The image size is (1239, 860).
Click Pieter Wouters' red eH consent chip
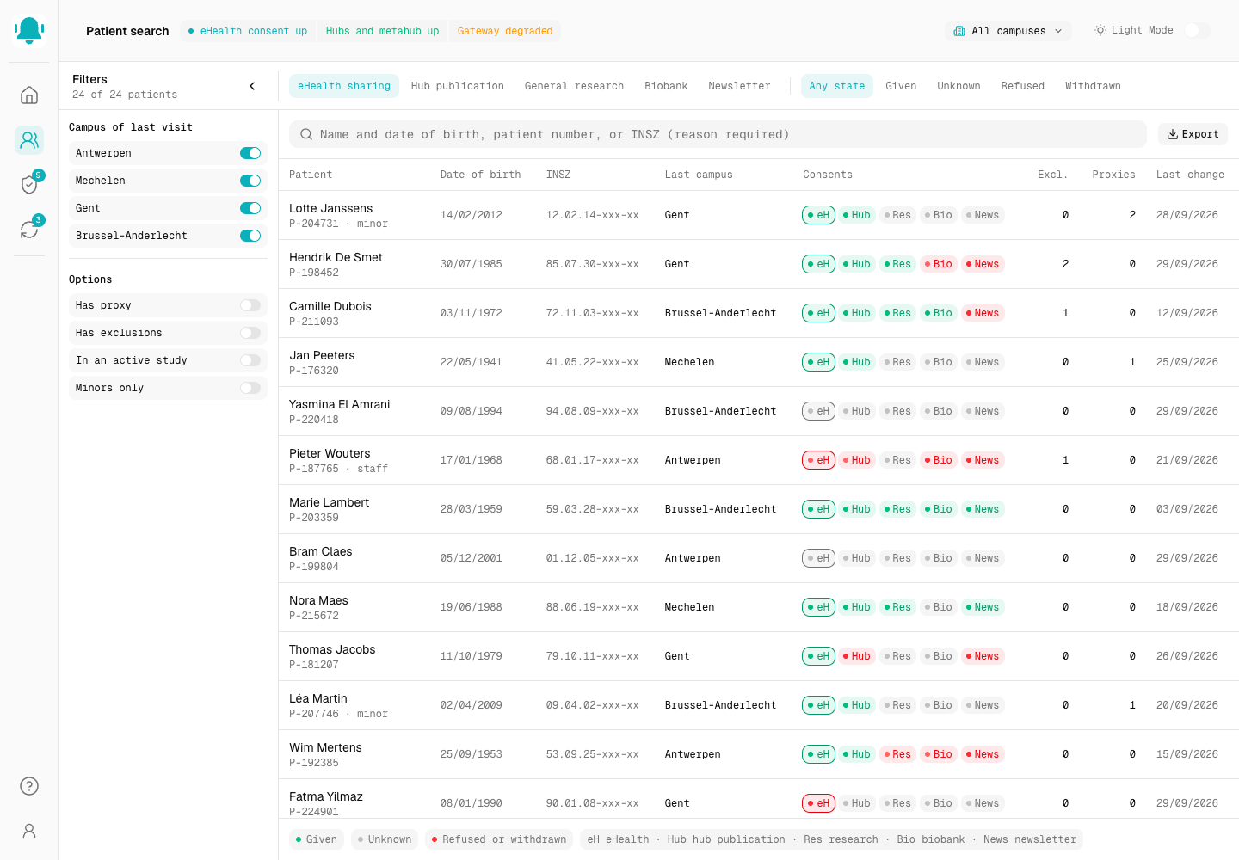tap(819, 460)
